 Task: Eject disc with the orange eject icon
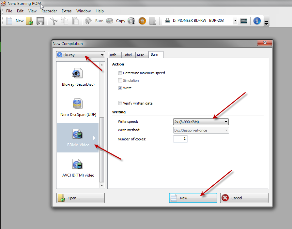pos(142,21)
